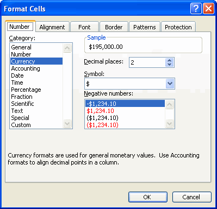Go to the Patterns tab
217x209 pixels.
click(145, 27)
